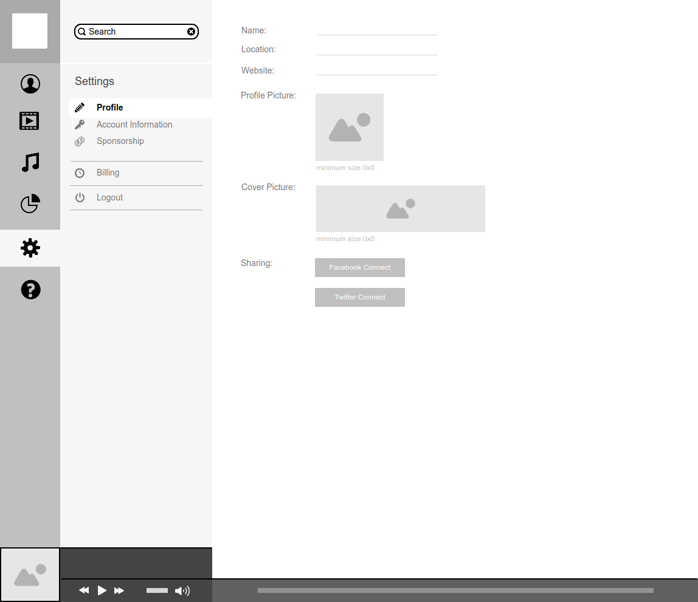This screenshot has width=698, height=602.
Task: Click the white logo square at top left
Action: coord(30,31)
